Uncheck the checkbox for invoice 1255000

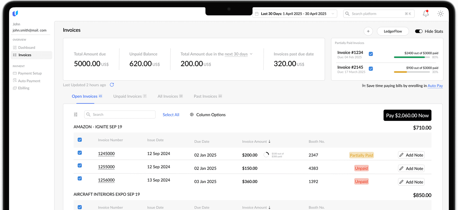tap(80, 166)
